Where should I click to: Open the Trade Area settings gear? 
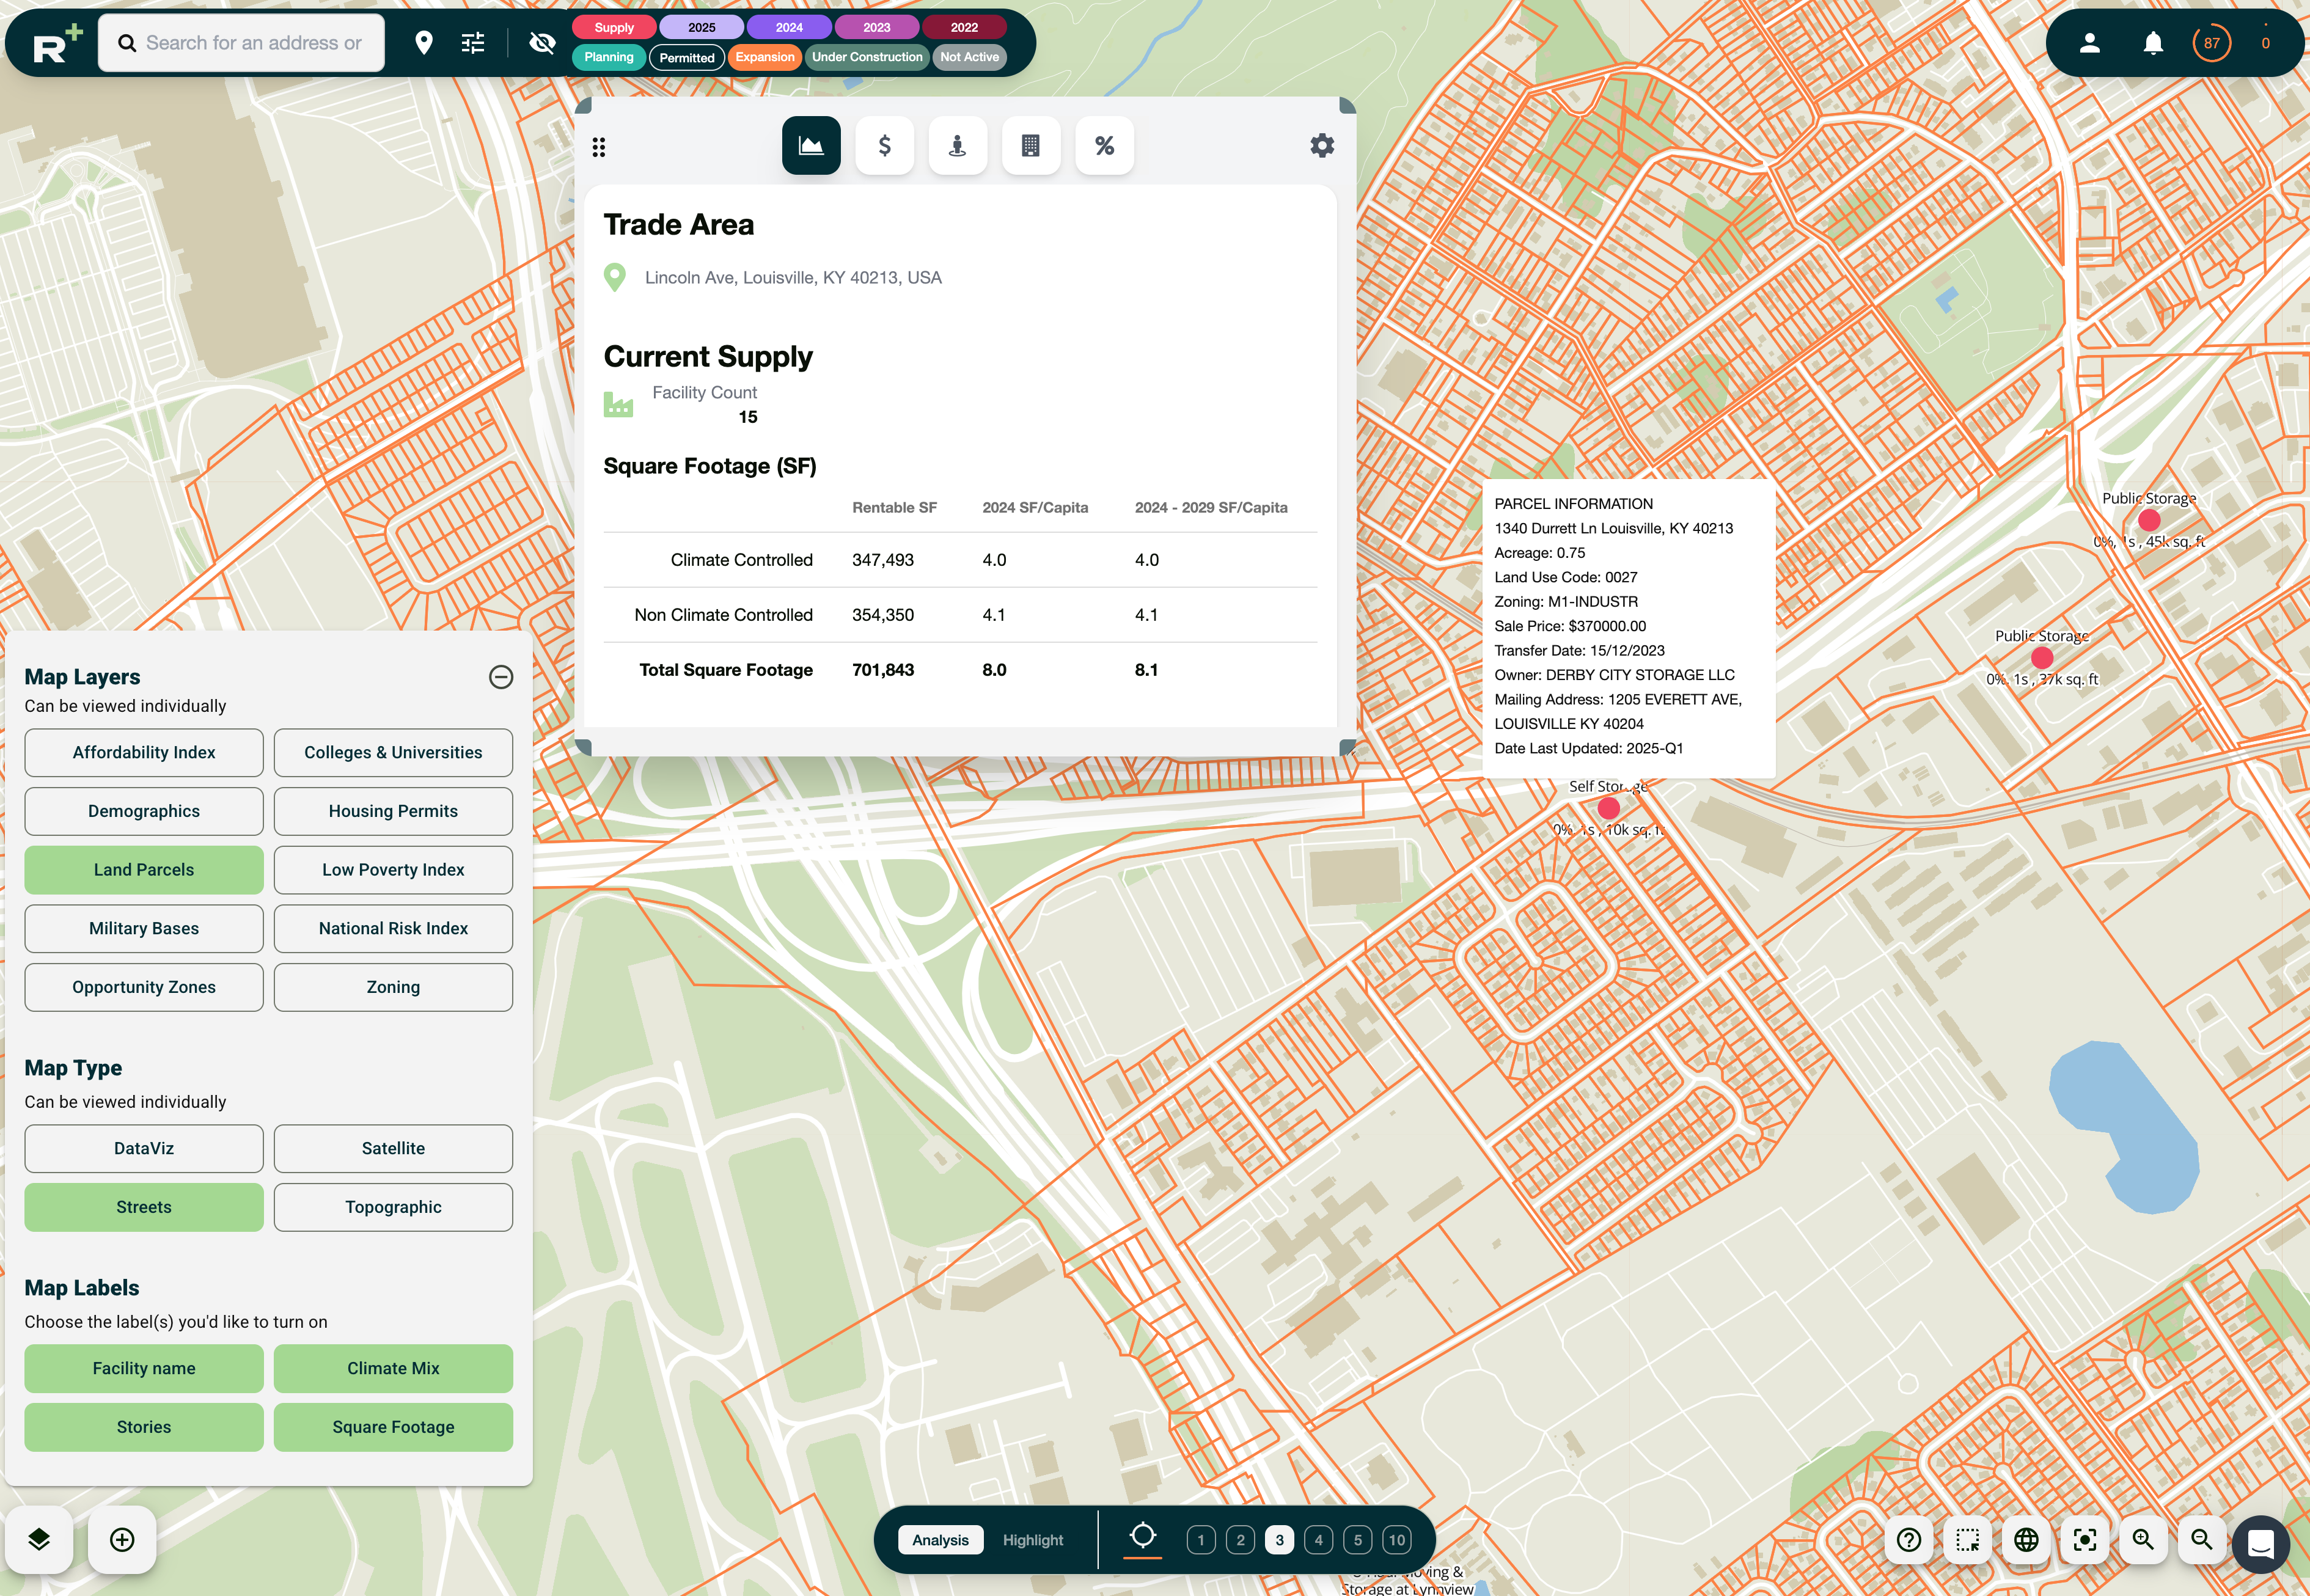(1322, 145)
